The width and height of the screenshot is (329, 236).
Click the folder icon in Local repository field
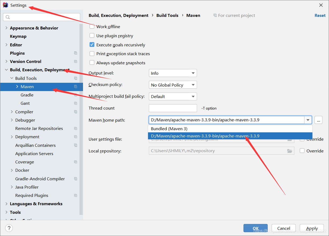click(x=290, y=151)
